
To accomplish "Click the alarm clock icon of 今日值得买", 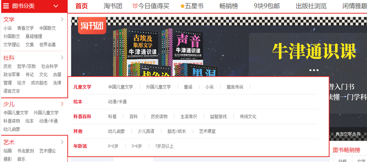I will (x=135, y=6).
